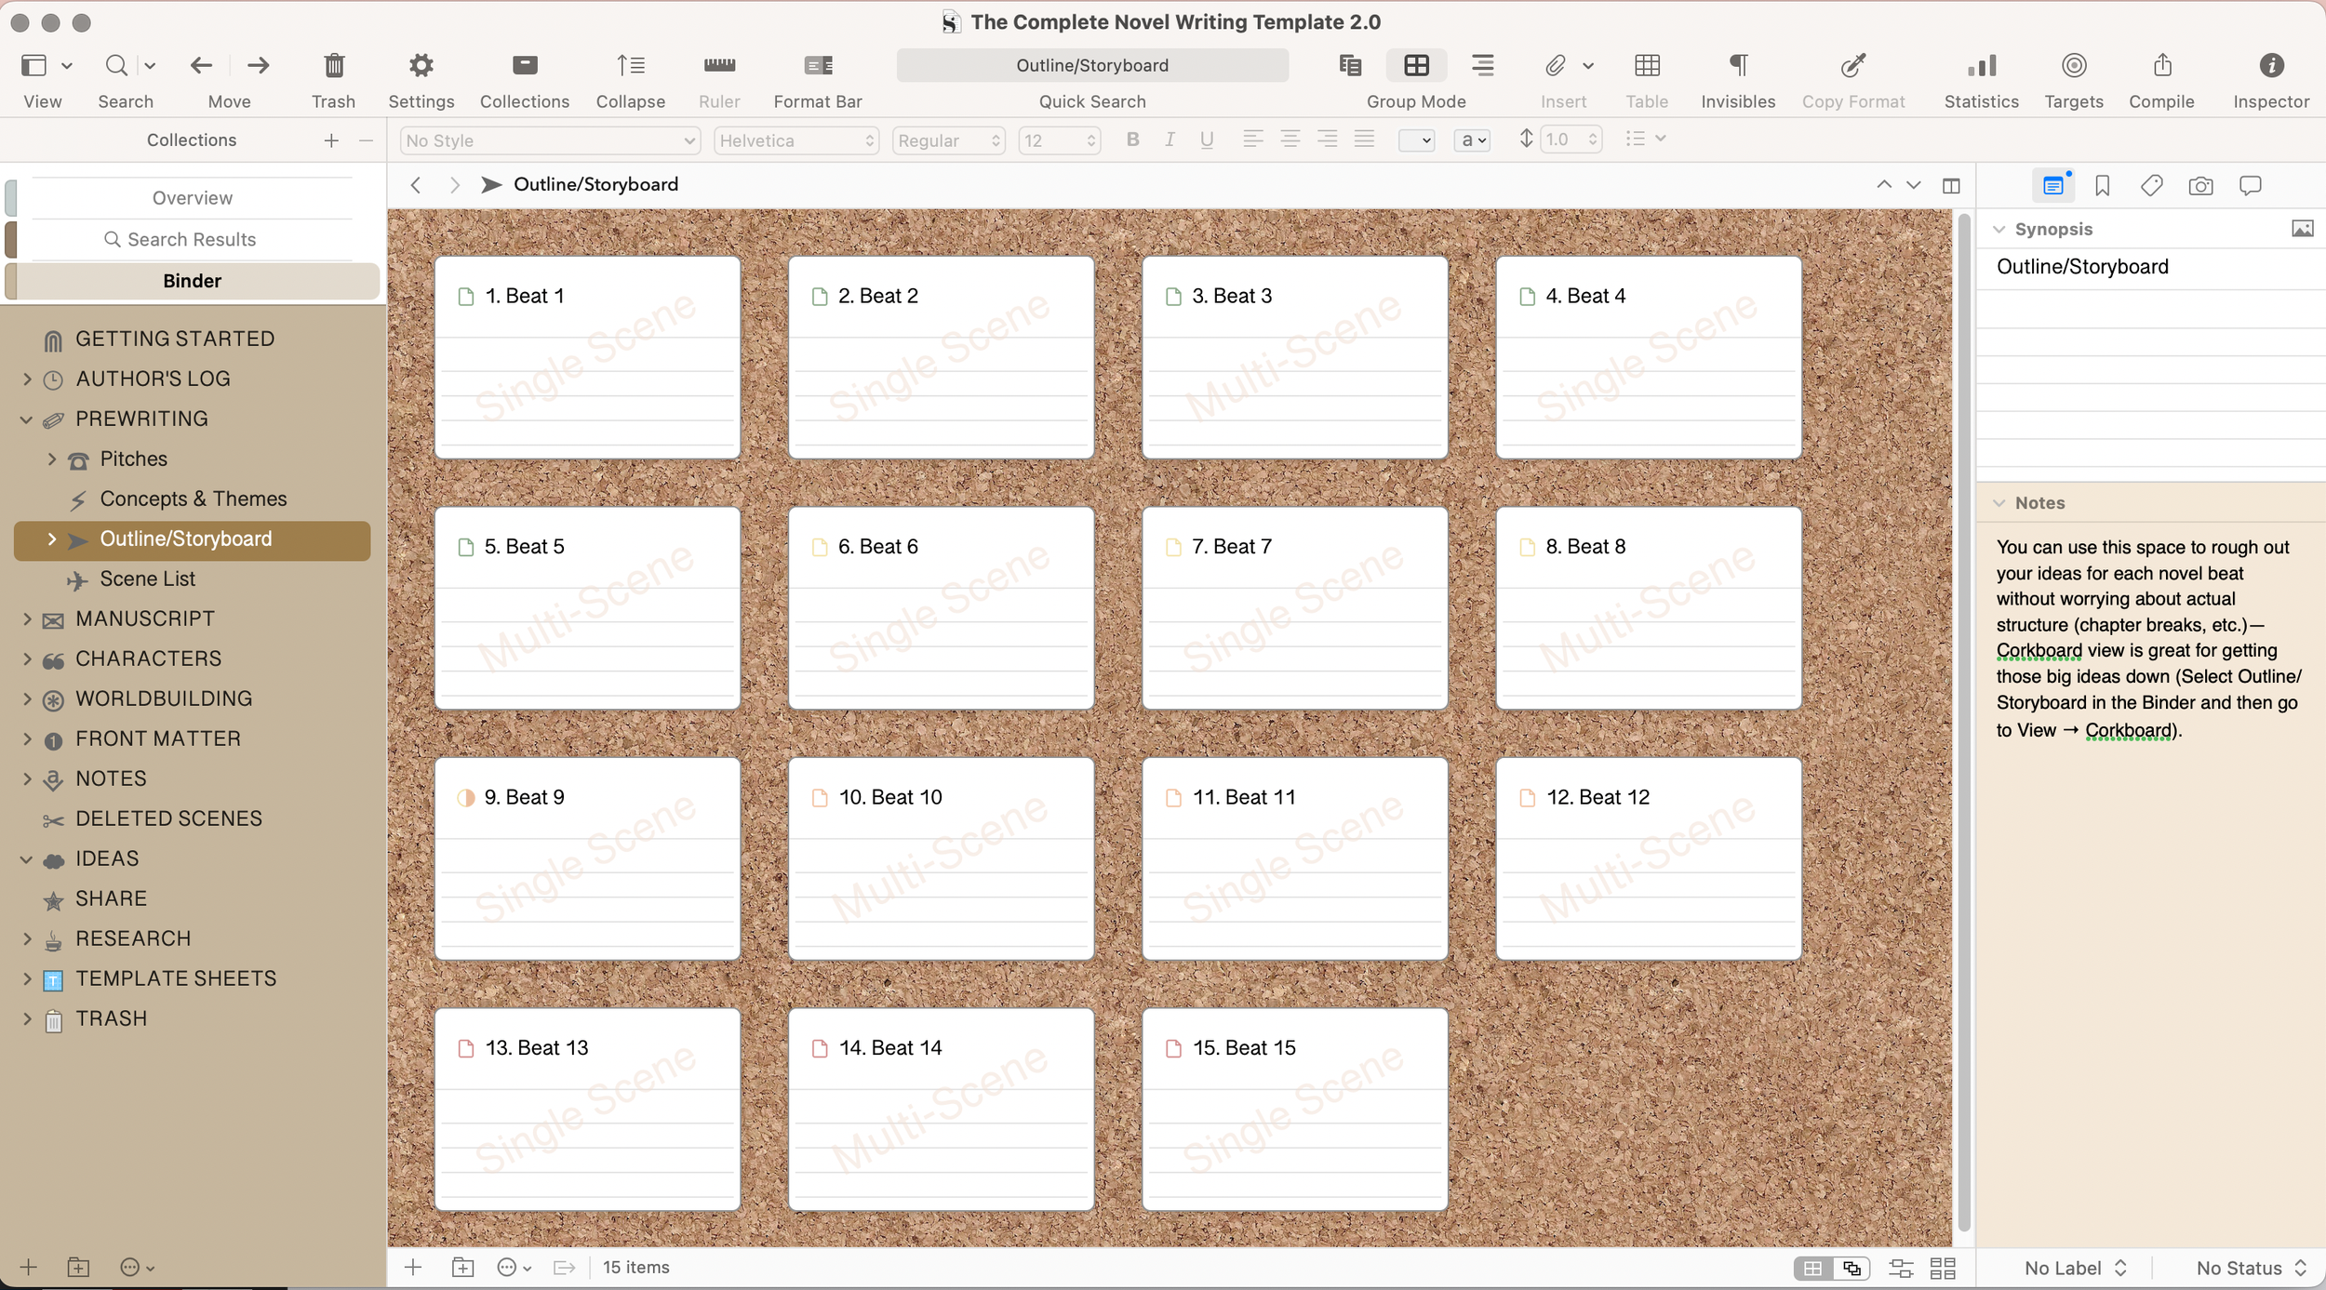Open the Metadata tag tab in Inspector

pyautogui.click(x=2151, y=186)
